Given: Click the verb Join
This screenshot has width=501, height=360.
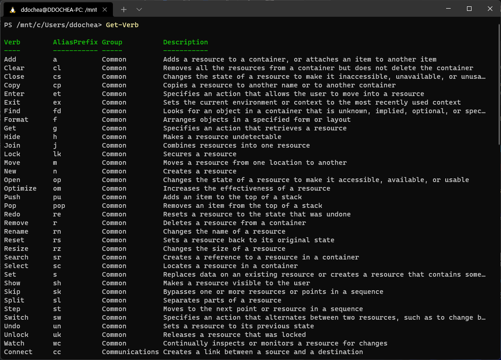Looking at the screenshot, I should click(x=12, y=145).
